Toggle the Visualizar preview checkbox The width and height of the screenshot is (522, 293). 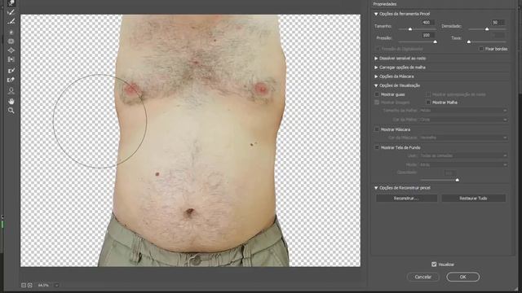434,264
